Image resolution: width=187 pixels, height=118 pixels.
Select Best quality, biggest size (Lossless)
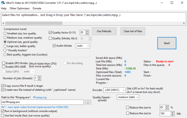tap(26, 54)
